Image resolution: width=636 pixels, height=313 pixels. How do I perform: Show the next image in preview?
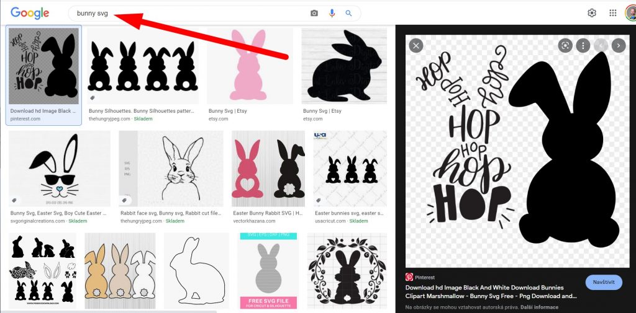click(x=618, y=45)
